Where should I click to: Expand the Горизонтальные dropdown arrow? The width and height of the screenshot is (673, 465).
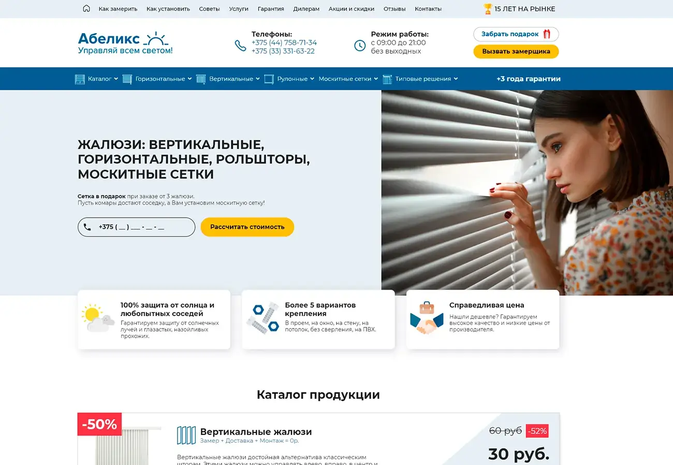point(189,79)
